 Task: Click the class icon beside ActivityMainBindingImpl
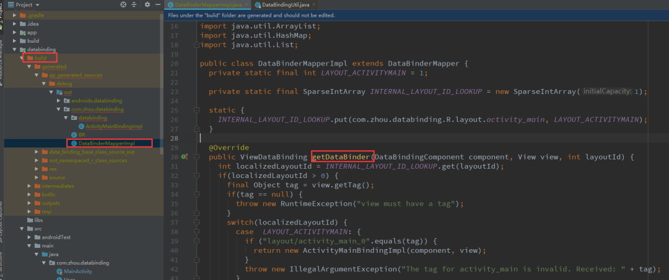tap(82, 126)
